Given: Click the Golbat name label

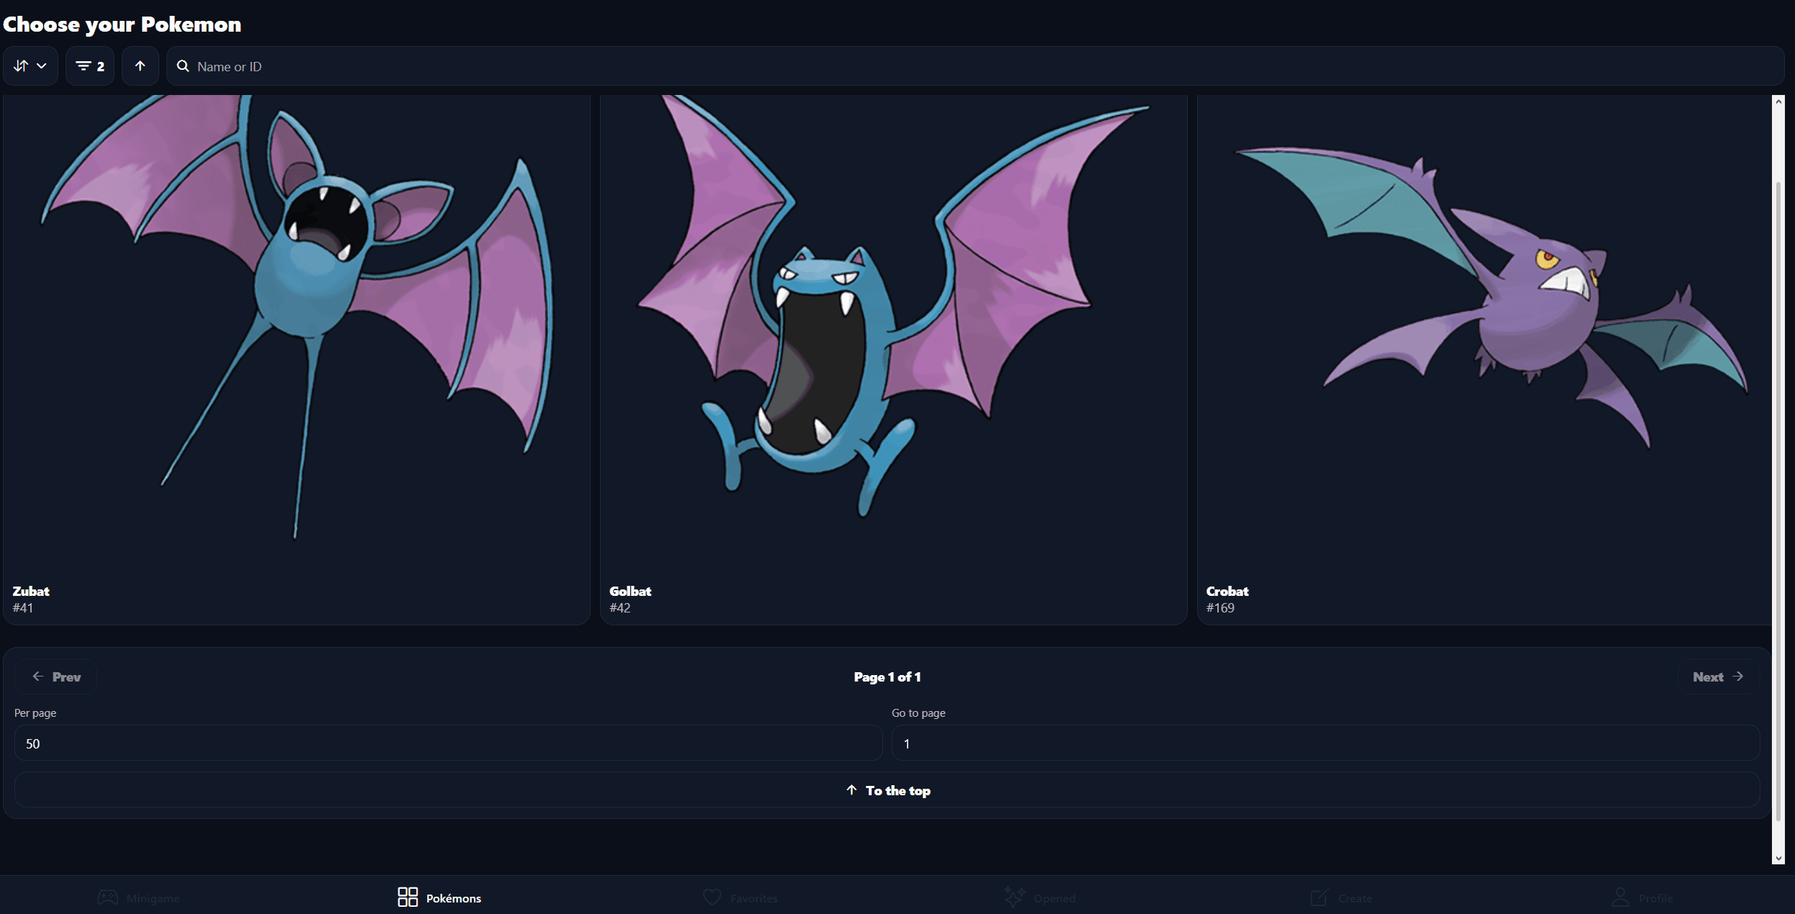Looking at the screenshot, I should pyautogui.click(x=630, y=591).
